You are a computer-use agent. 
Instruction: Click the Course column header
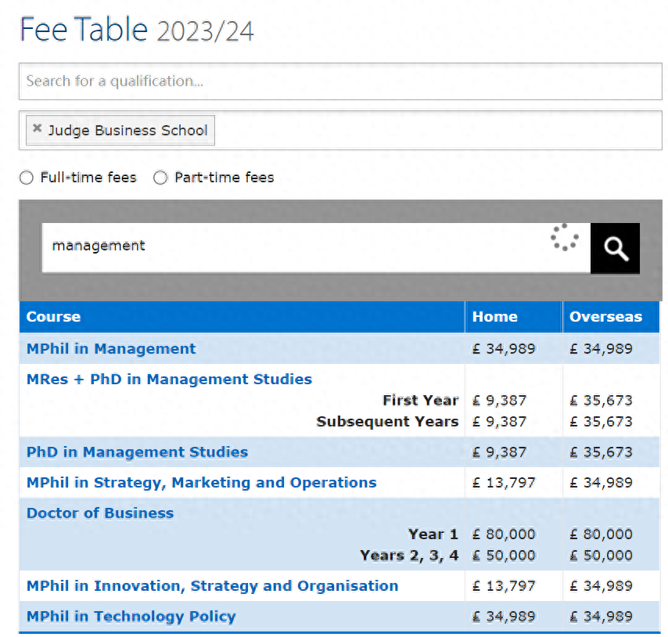point(53,317)
